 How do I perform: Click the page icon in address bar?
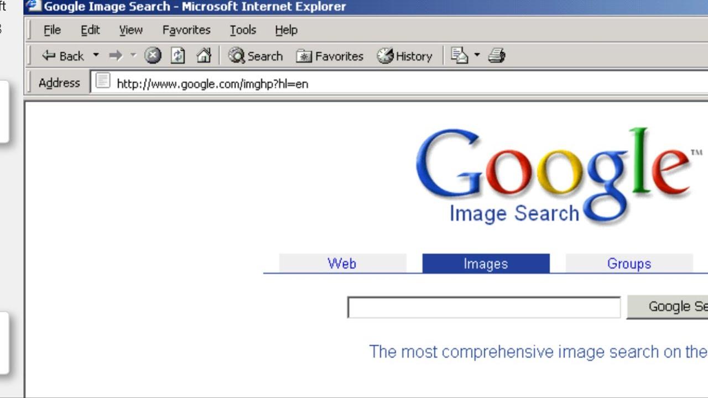103,81
